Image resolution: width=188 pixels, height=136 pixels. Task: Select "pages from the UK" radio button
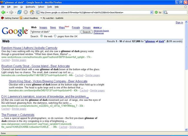55,36
